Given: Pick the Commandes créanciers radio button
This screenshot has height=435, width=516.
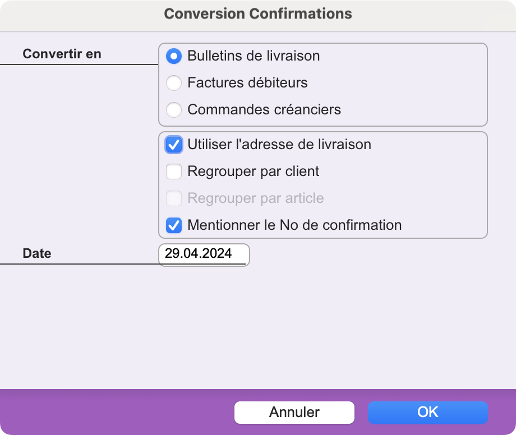Looking at the screenshot, I should [x=174, y=110].
